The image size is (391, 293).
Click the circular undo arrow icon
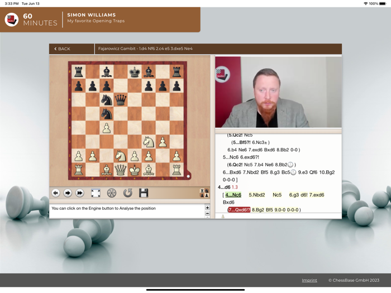(127, 193)
